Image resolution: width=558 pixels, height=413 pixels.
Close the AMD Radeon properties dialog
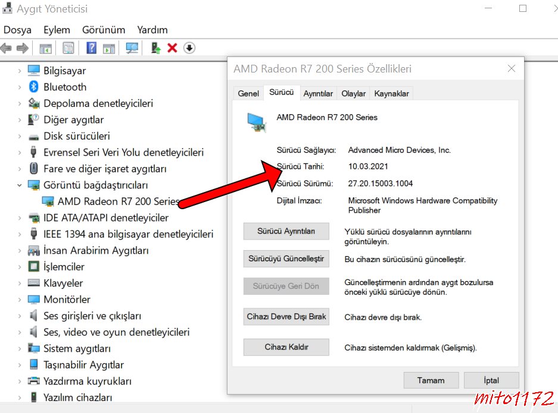tap(512, 68)
